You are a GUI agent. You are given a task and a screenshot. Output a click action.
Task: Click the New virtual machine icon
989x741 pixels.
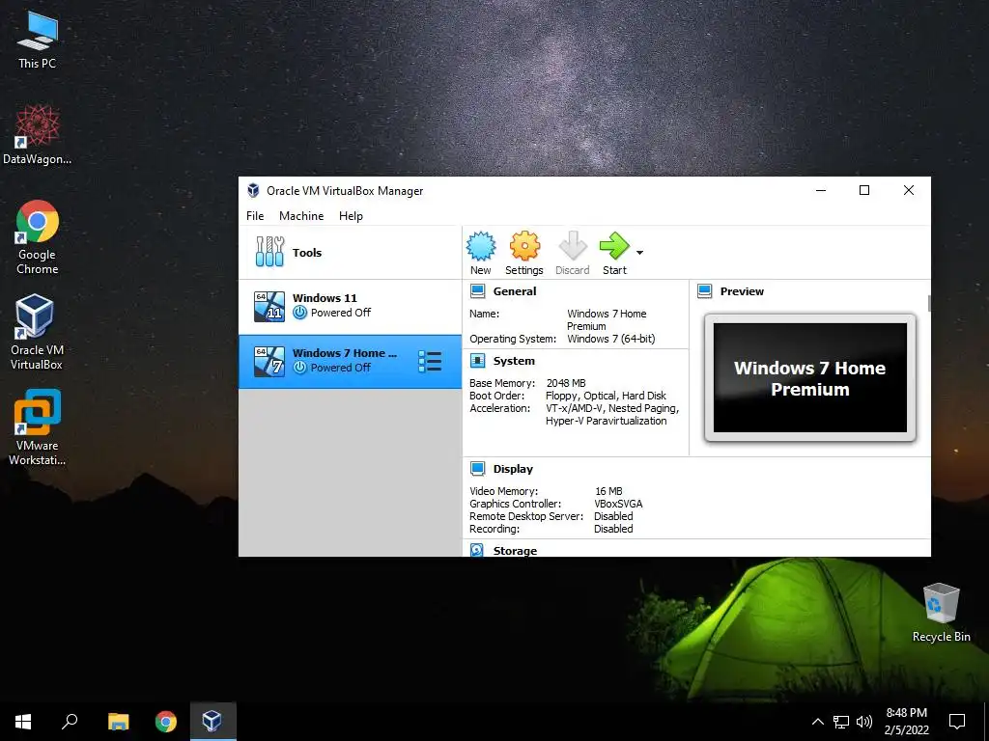(481, 246)
